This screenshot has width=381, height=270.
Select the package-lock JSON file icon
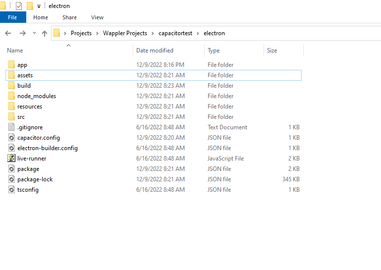11,179
